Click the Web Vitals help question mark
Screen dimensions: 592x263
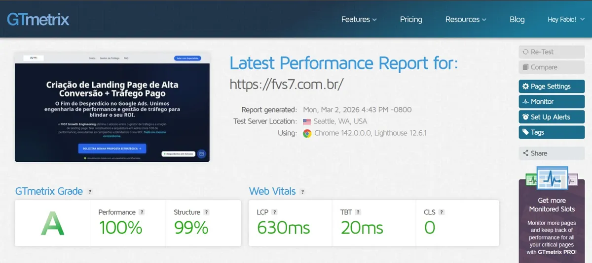pos(302,192)
